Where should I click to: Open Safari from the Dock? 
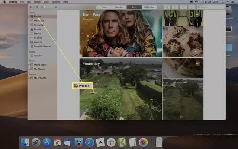tap(89, 142)
